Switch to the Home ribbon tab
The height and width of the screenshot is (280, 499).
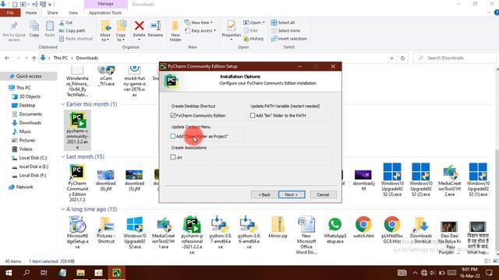[x=31, y=12]
